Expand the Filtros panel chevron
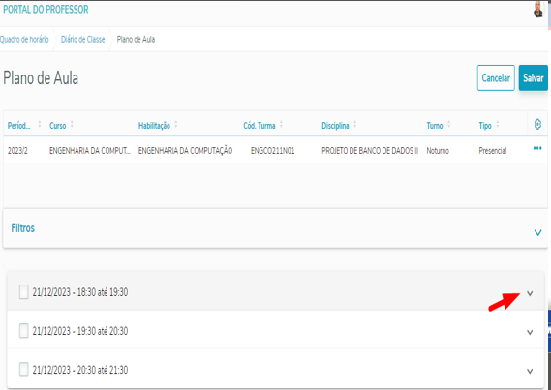551x390 pixels. coord(537,232)
